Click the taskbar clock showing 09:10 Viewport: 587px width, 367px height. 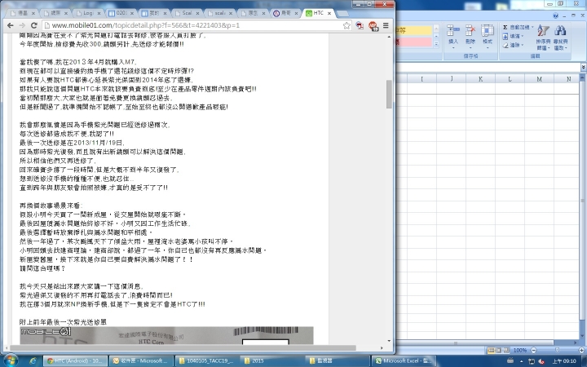click(x=565, y=361)
